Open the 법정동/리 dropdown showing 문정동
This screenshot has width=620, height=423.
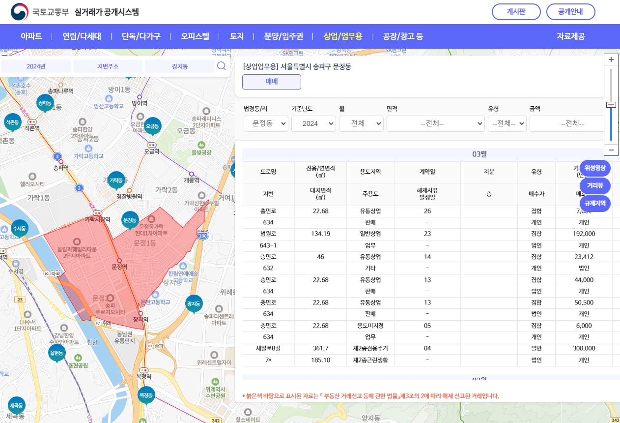pos(266,124)
